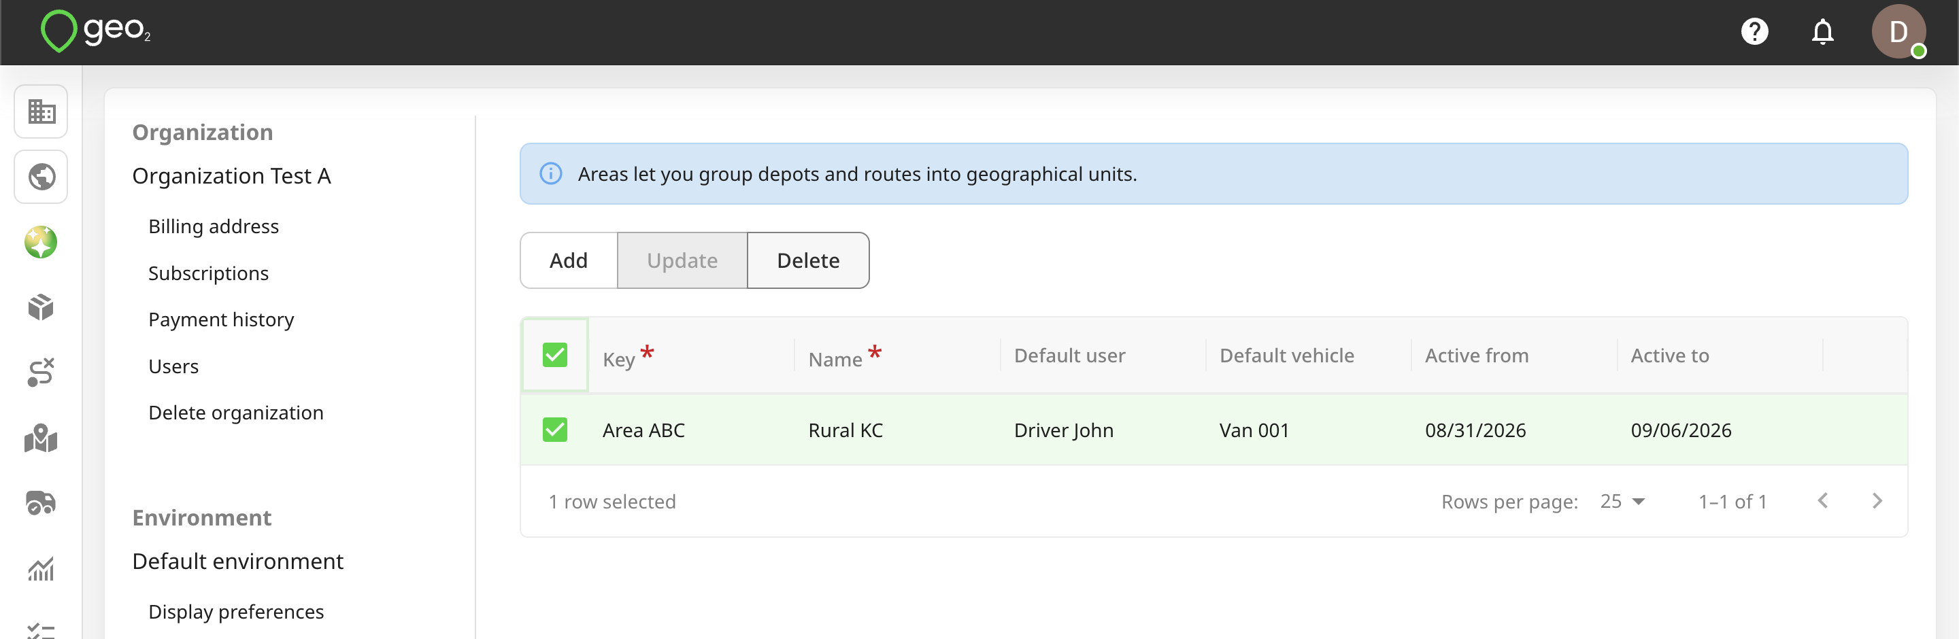Viewport: 1959px width, 639px height.
Task: Open the package box icon in sidebar
Action: pos(41,308)
